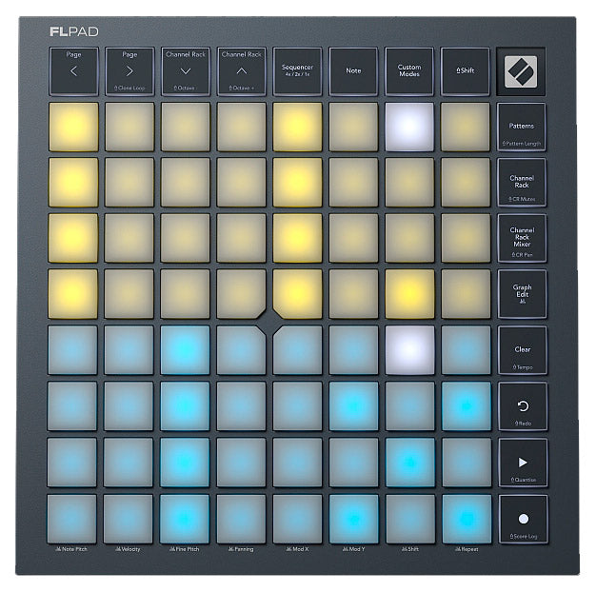Click the Undo circular-arrow button
This screenshot has height=592, width=596.
523,406
